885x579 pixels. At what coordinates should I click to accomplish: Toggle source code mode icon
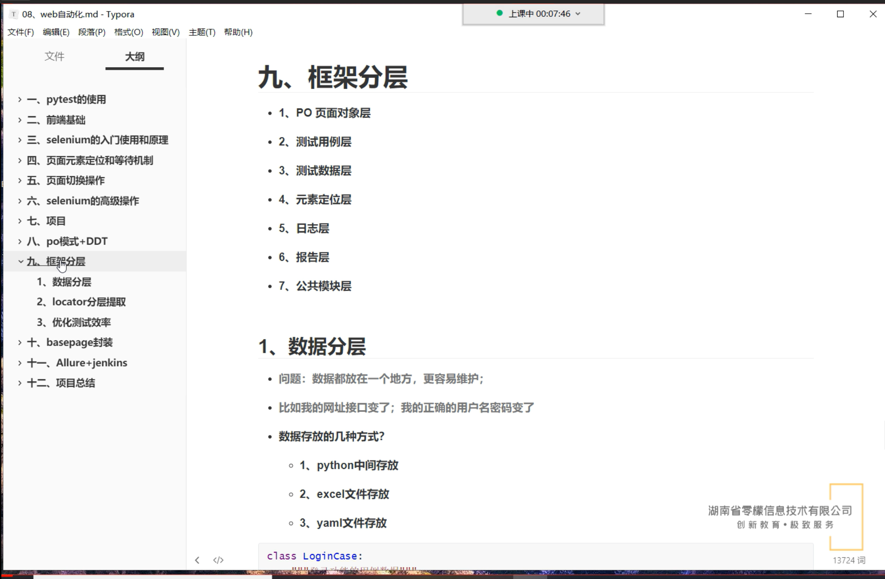(x=218, y=560)
